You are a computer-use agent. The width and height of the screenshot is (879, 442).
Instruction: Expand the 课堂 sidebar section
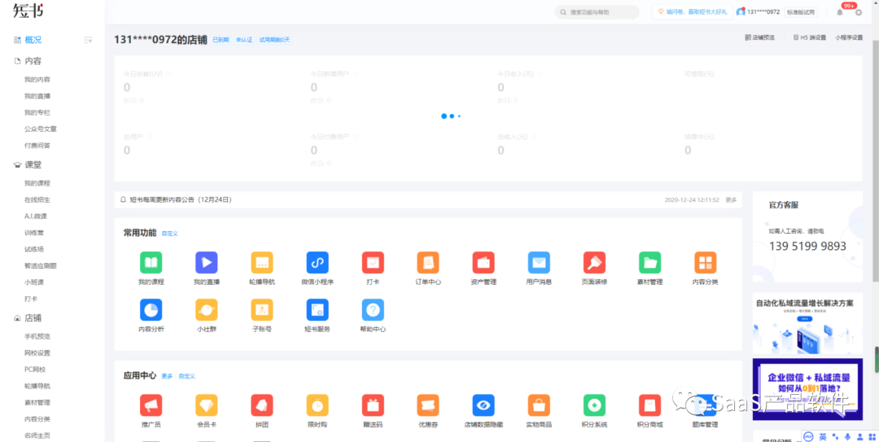(33, 164)
